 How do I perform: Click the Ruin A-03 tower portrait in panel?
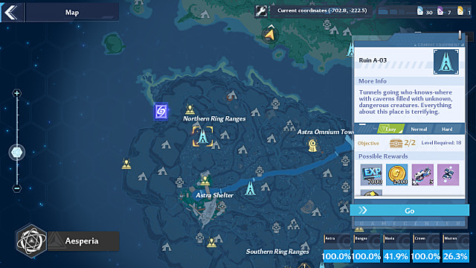(x=446, y=62)
